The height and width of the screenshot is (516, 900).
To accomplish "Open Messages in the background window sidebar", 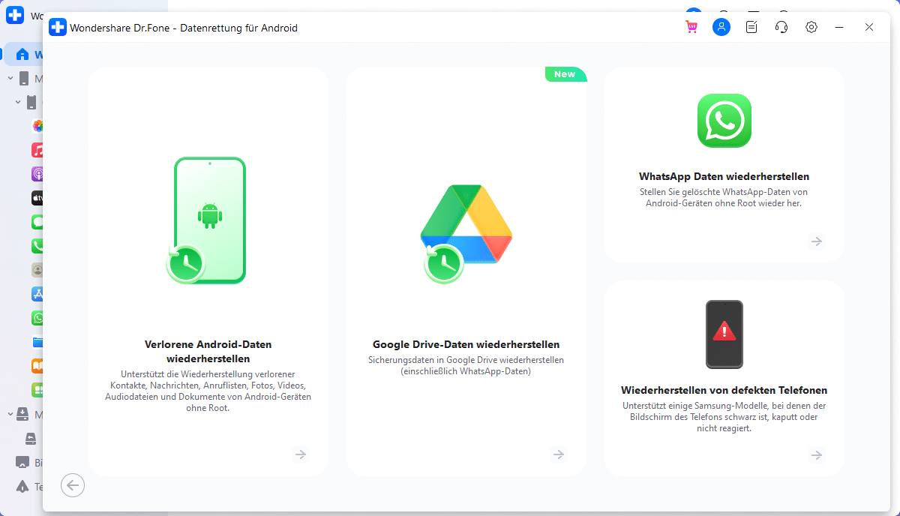I will coord(37,222).
